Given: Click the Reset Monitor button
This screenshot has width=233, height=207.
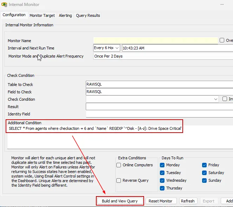Looking at the screenshot, I should click(x=161, y=201).
